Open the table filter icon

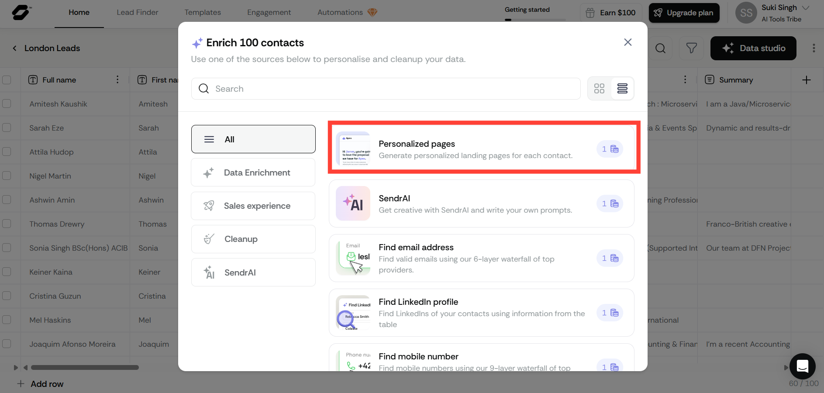tap(690, 48)
